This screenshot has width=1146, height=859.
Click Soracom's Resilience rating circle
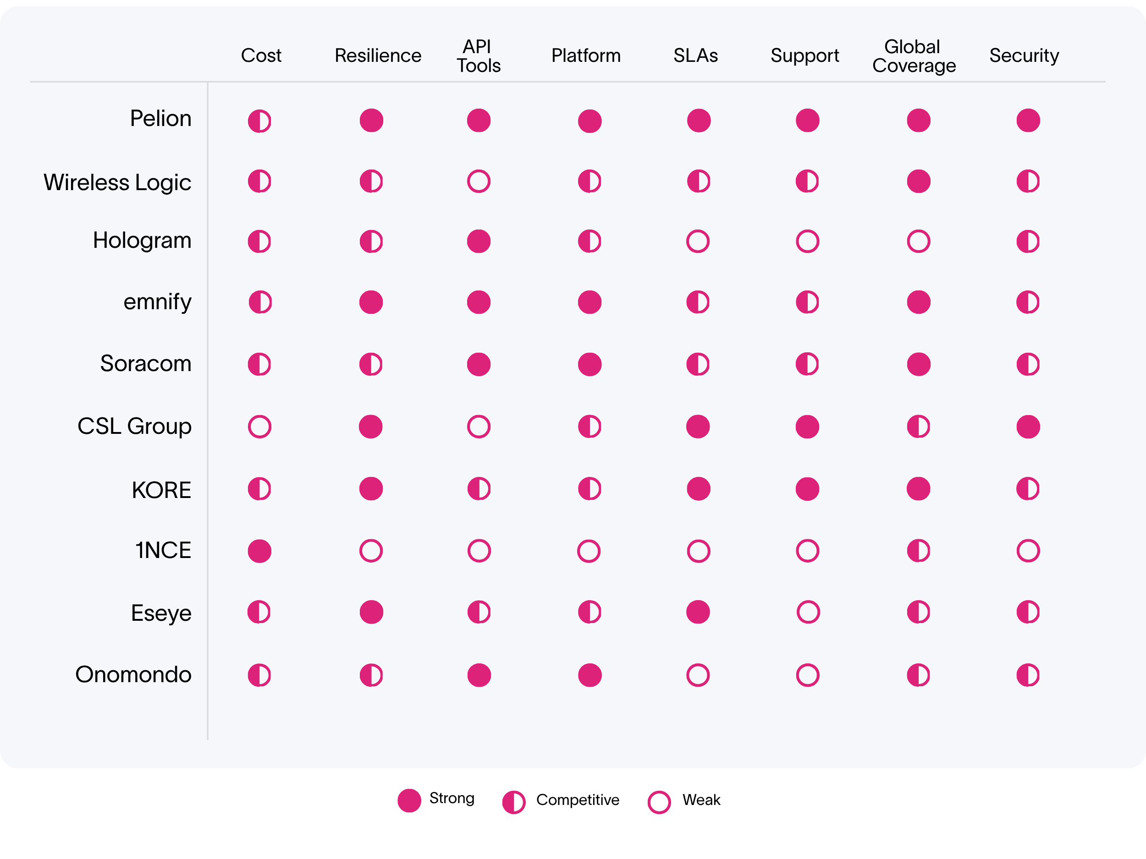(x=371, y=365)
